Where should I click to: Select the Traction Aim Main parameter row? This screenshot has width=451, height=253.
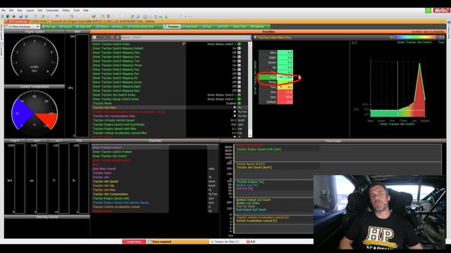coord(170,108)
